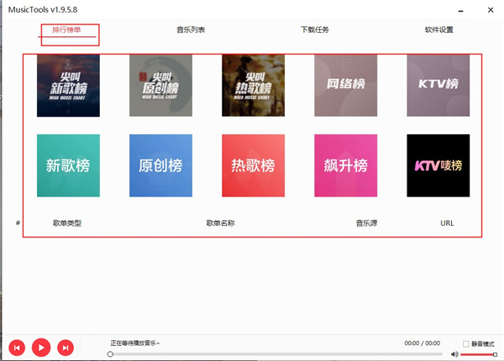Image resolution: width=504 pixels, height=361 pixels.
Task: Open the red 热歌榜 tile
Action: [253, 165]
